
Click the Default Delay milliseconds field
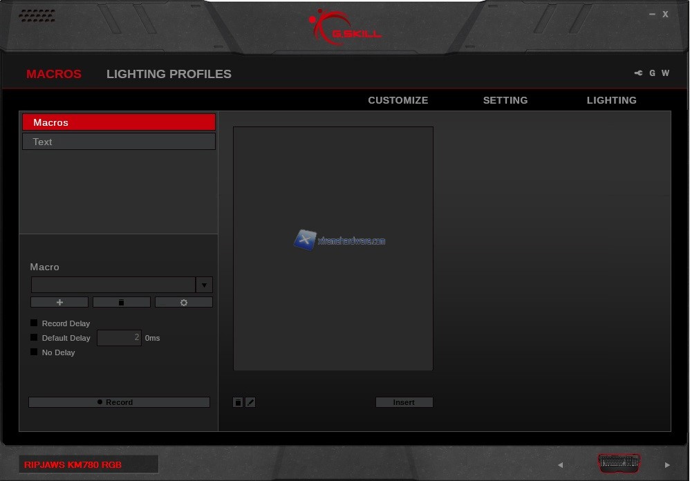(x=120, y=338)
